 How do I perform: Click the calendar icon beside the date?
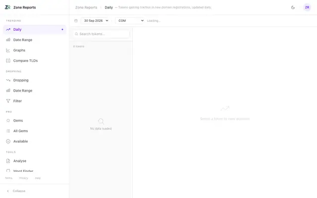click(76, 21)
